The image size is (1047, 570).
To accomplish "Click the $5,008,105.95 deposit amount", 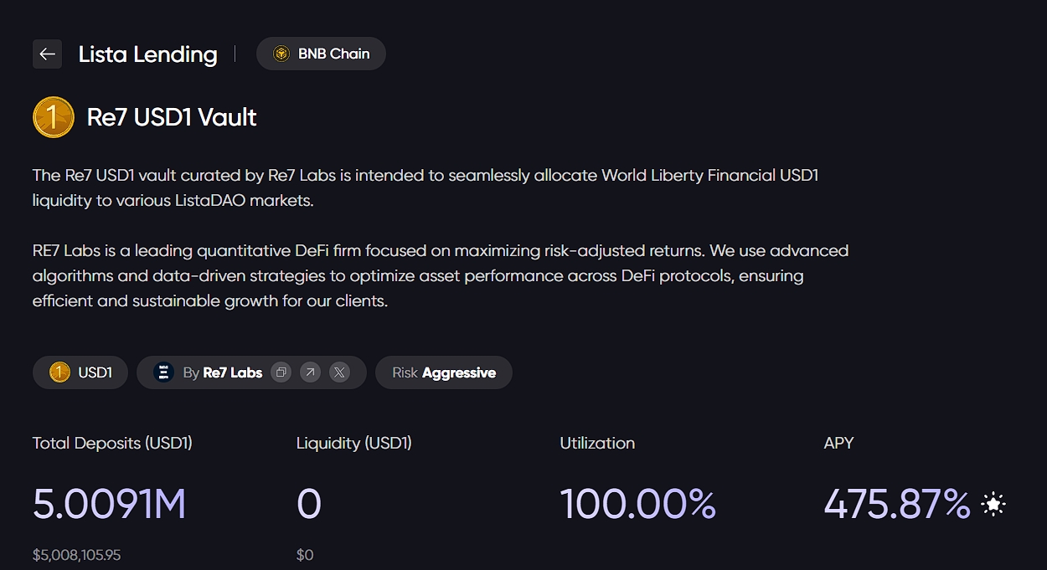I will (76, 555).
